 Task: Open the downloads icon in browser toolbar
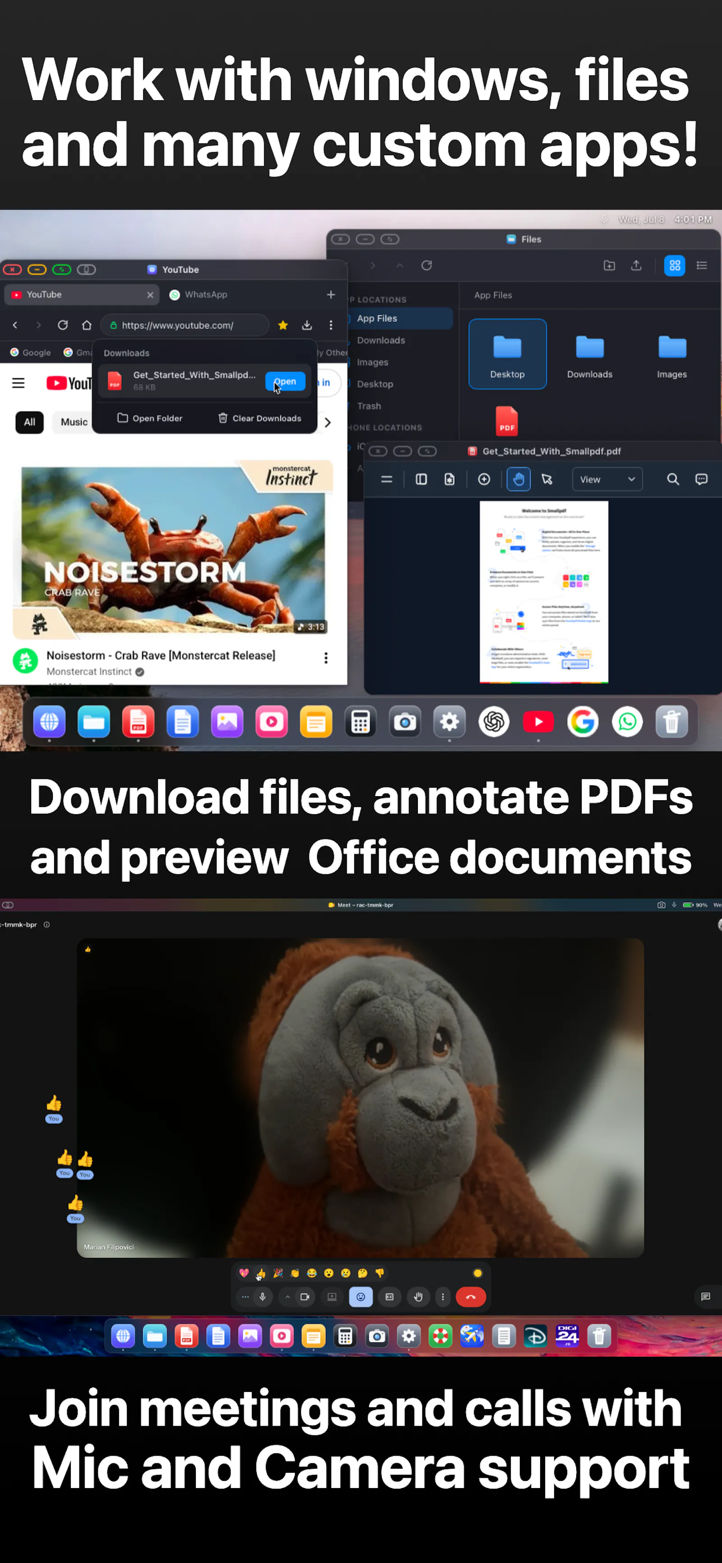307,325
